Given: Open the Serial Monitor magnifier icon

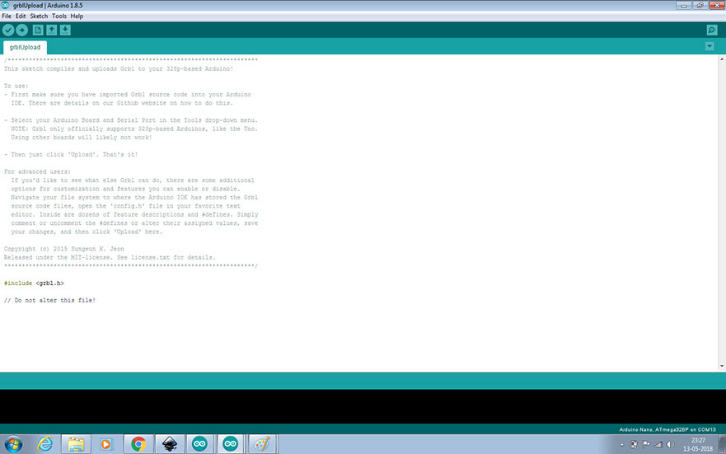Looking at the screenshot, I should click(x=712, y=30).
